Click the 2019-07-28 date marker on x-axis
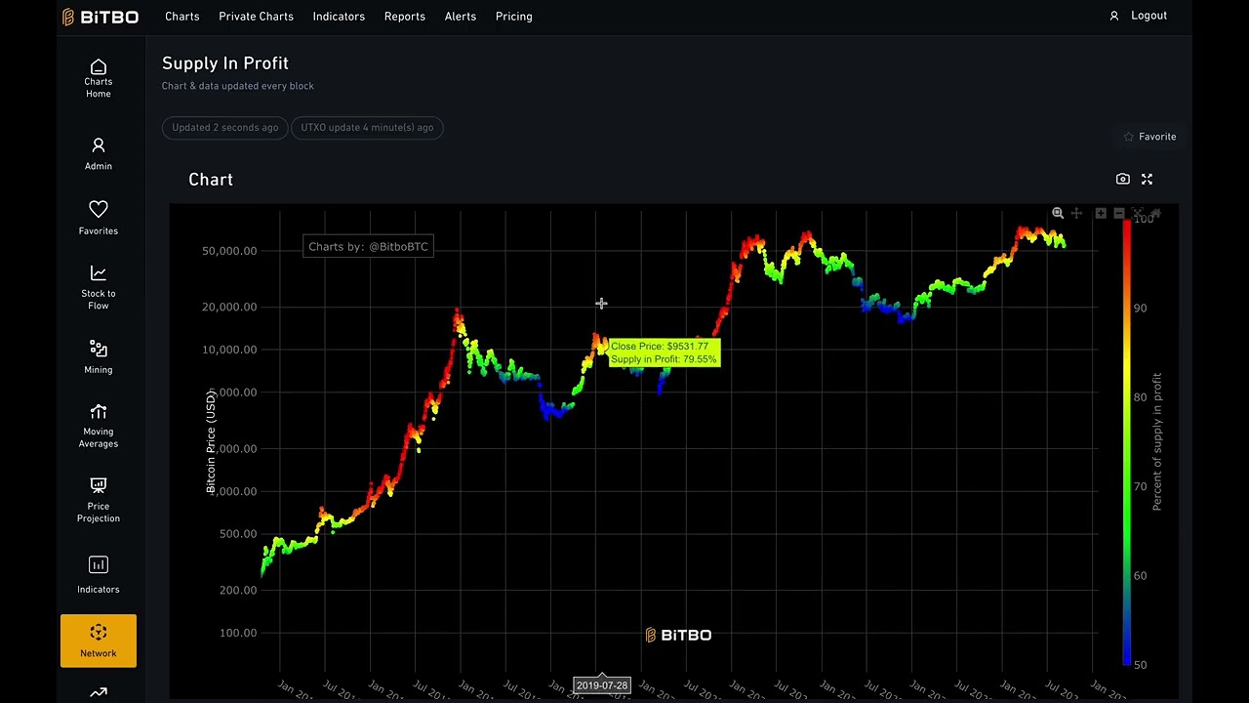 (x=601, y=685)
